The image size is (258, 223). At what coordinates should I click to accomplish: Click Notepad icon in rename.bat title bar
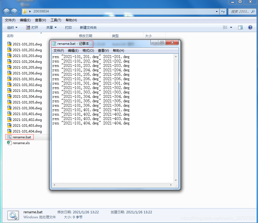coord(54,44)
